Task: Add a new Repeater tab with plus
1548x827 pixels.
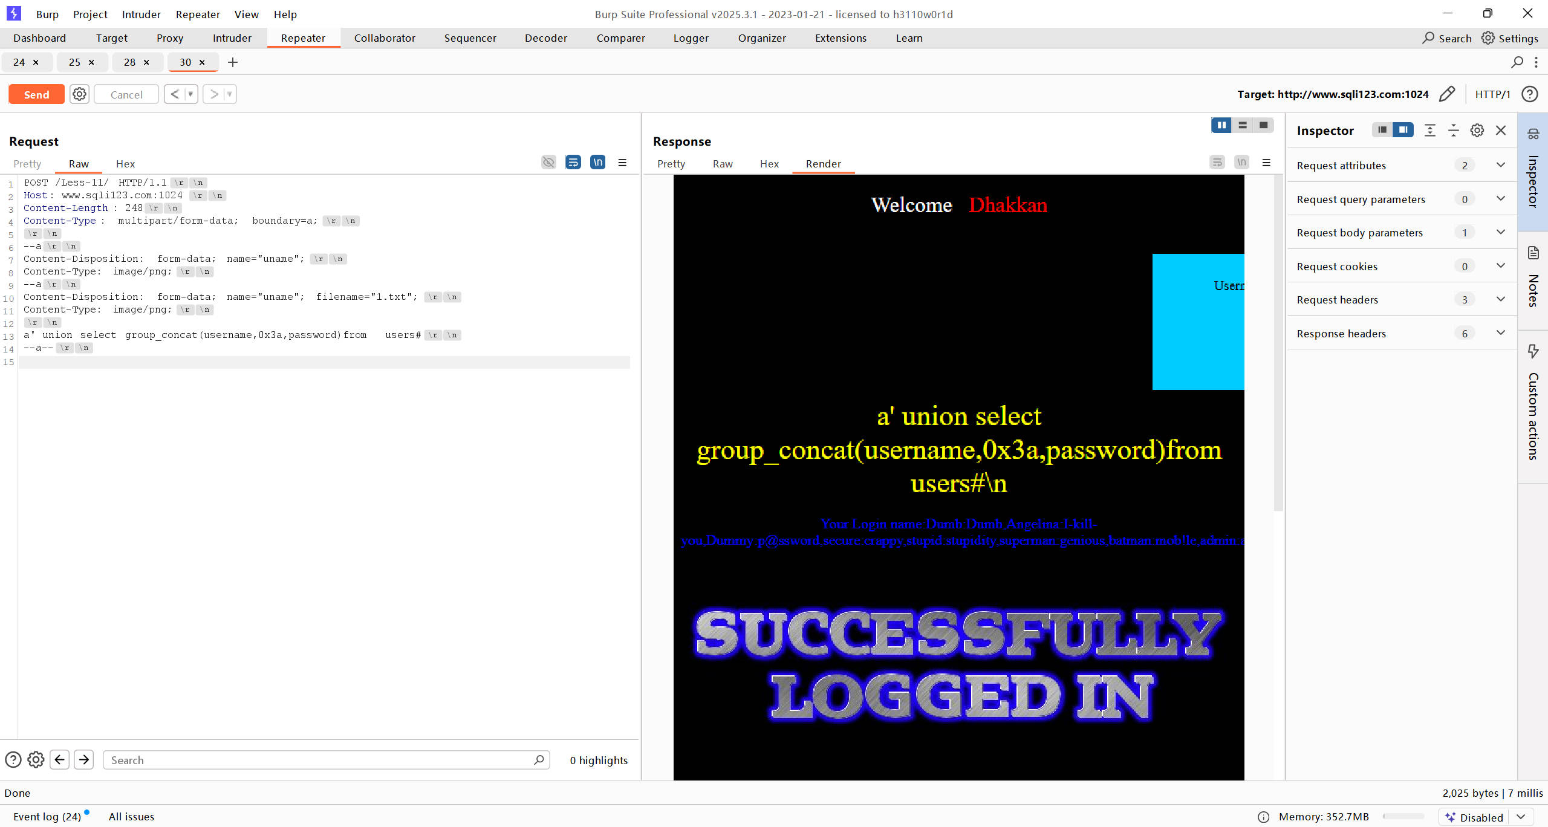Action: 233,62
